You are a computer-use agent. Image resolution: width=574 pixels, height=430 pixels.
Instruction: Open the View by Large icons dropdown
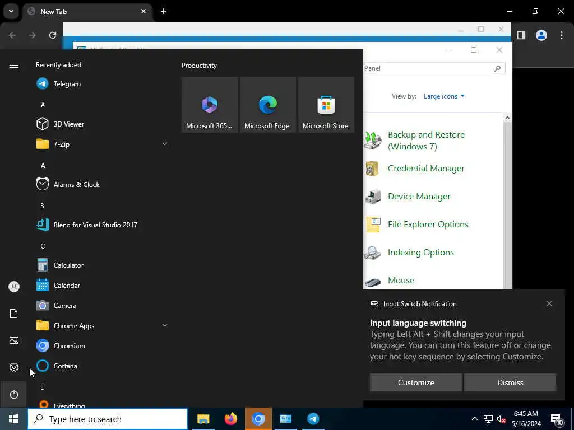pyautogui.click(x=444, y=96)
